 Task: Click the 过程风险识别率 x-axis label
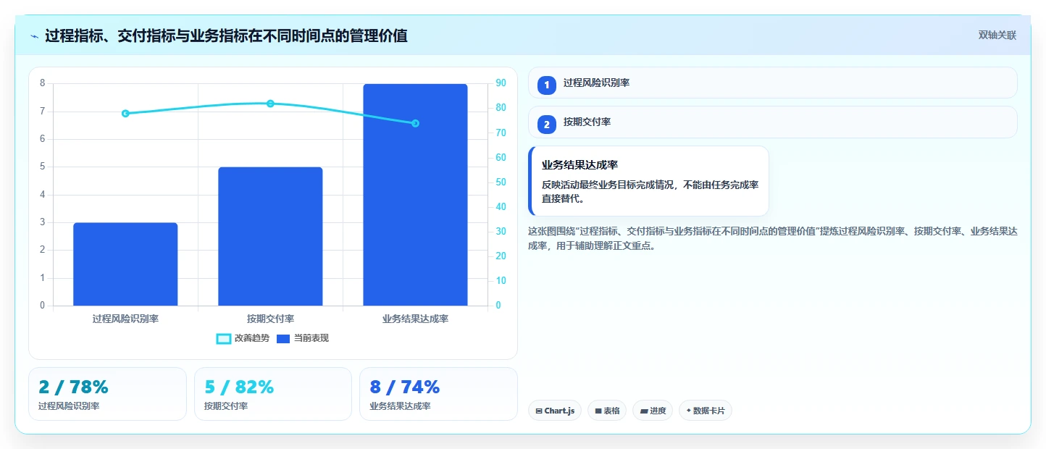125,319
